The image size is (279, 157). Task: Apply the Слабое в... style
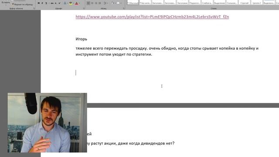207,2
